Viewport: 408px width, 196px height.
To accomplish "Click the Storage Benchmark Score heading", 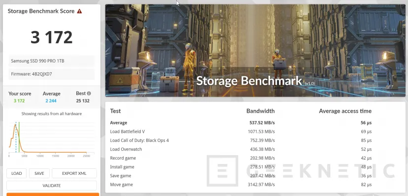I will click(41, 11).
